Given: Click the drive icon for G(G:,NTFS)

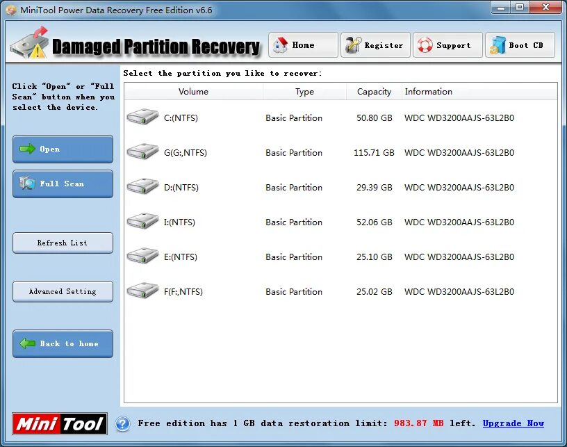Looking at the screenshot, I should [142, 151].
